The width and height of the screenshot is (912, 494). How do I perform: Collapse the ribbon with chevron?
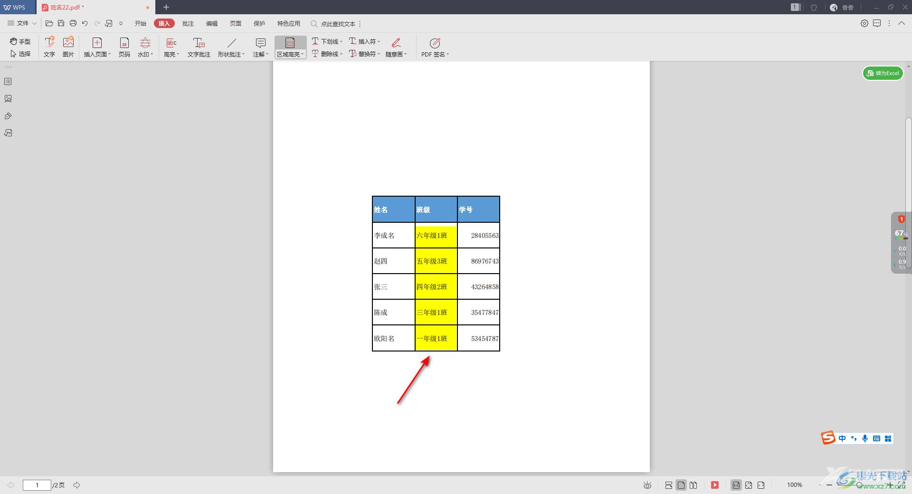[x=902, y=23]
